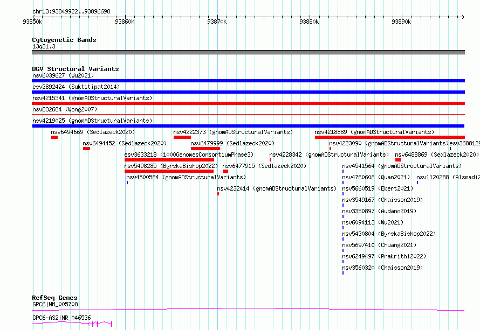Select the 13q31.3 cytogenetic band label

click(x=44, y=46)
